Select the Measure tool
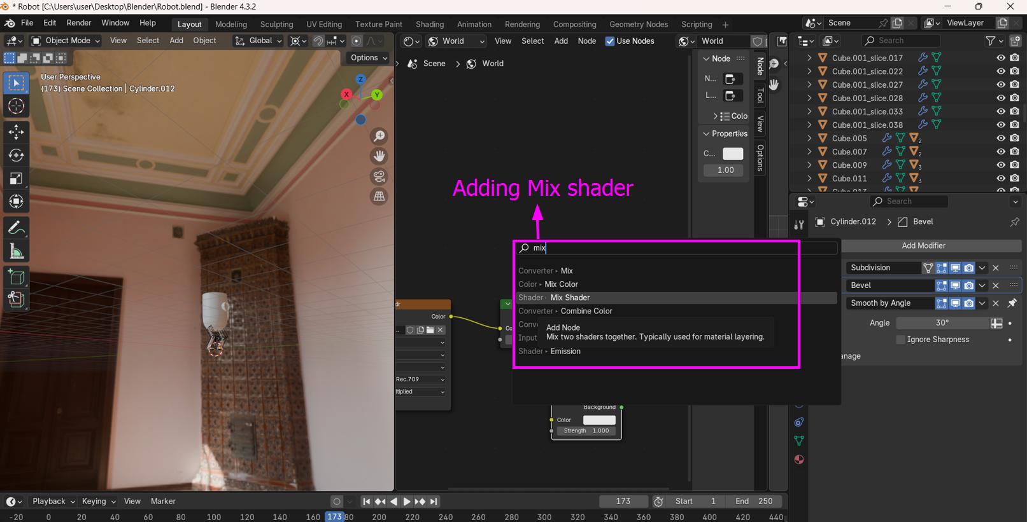The height and width of the screenshot is (522, 1027). (x=17, y=251)
